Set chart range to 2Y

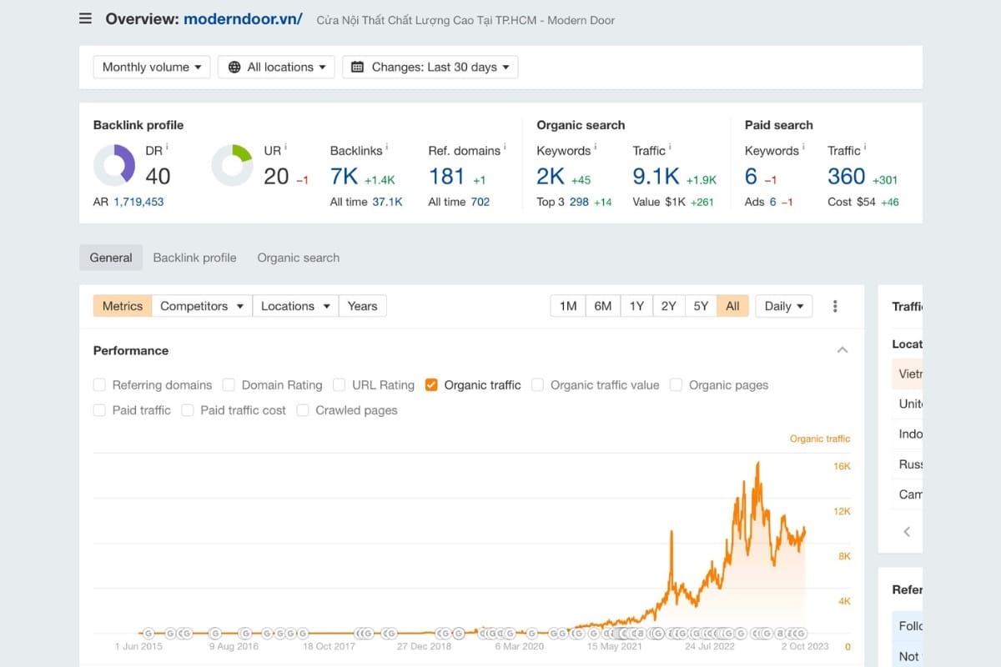pos(669,306)
